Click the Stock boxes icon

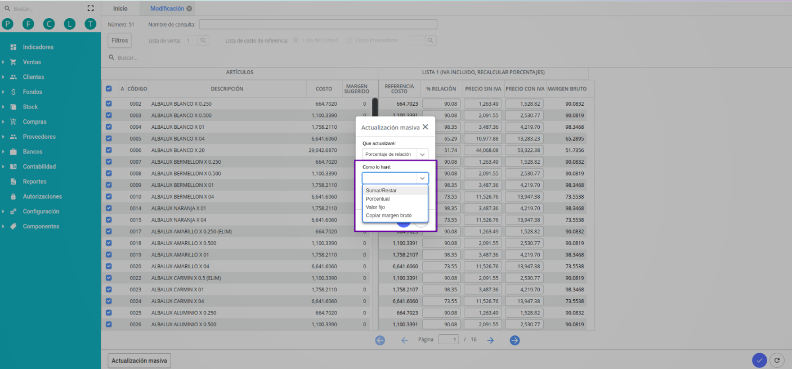[14, 107]
